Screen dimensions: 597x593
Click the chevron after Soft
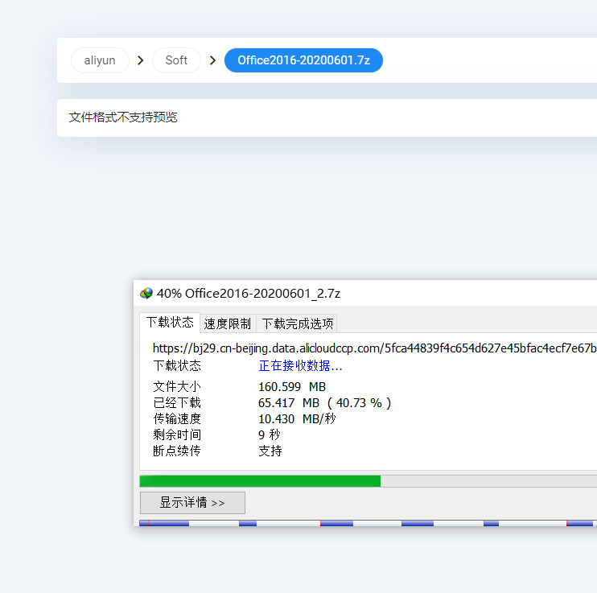point(212,60)
